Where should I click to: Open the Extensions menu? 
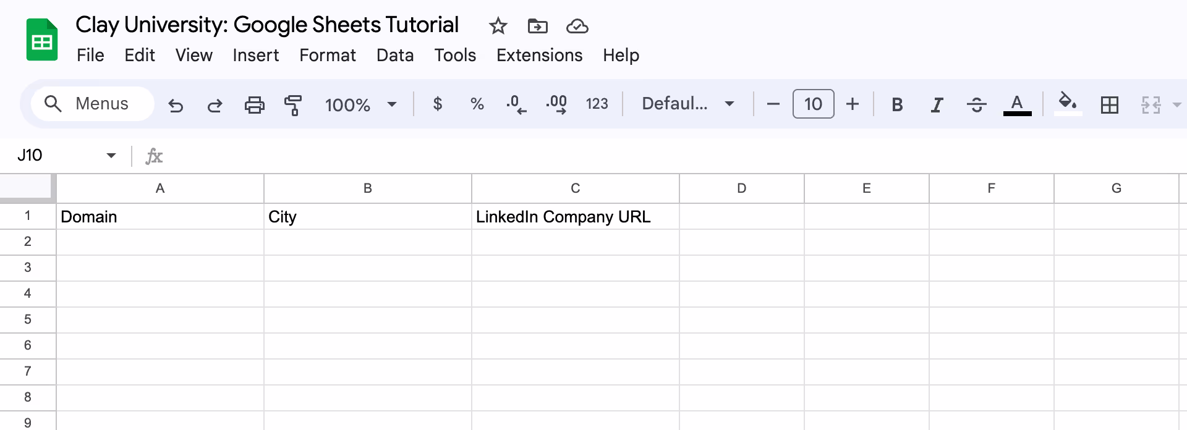tap(539, 55)
